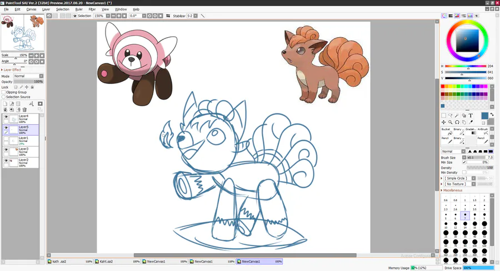Show the RGB slider panel icon
This screenshot has height=271, width=500.
coord(451,16)
